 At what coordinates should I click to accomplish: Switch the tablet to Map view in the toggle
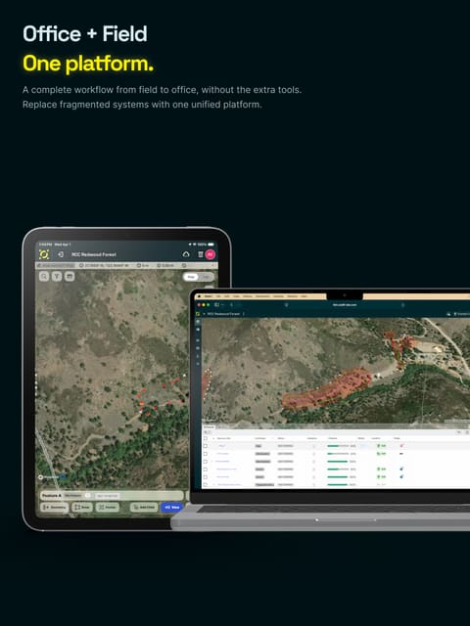pyautogui.click(x=191, y=277)
